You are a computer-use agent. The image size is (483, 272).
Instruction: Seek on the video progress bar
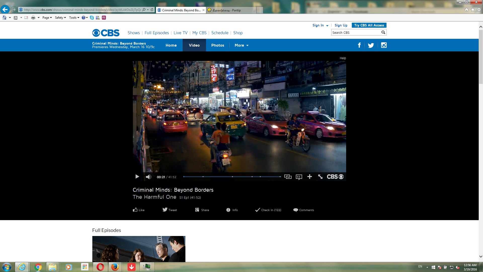click(x=232, y=177)
